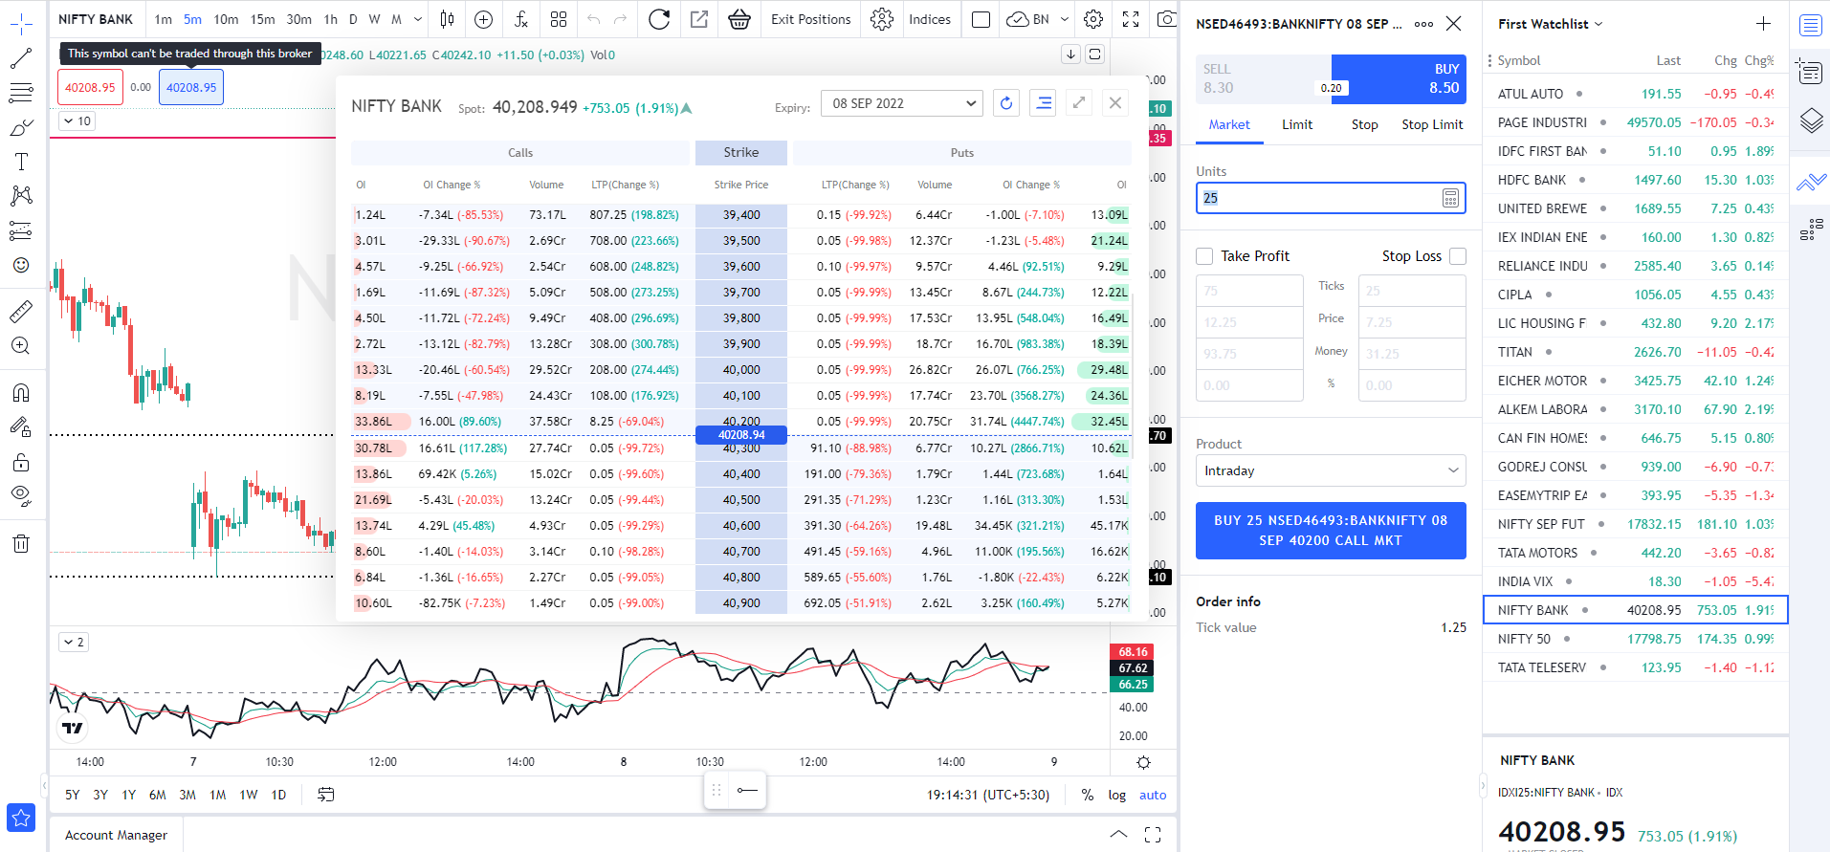Toggle stay in drawing mode
This screenshot has height=852, width=1830.
(21, 427)
